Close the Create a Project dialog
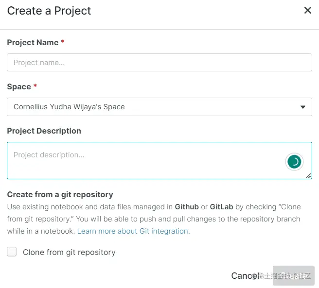 (307, 10)
